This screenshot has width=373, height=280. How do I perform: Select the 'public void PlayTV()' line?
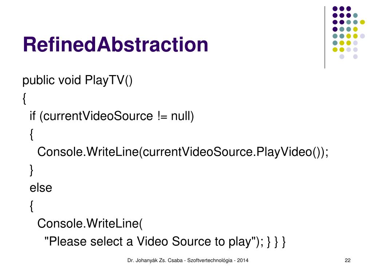[x=77, y=80]
